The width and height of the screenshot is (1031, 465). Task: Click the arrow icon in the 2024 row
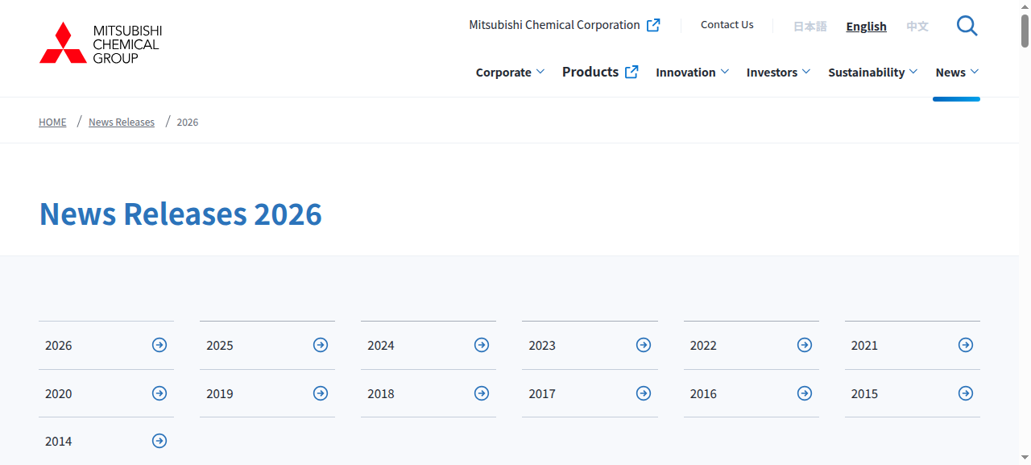pyautogui.click(x=482, y=345)
